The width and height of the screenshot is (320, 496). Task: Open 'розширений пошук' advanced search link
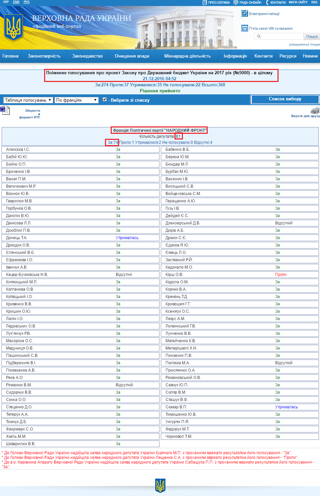click(x=304, y=44)
